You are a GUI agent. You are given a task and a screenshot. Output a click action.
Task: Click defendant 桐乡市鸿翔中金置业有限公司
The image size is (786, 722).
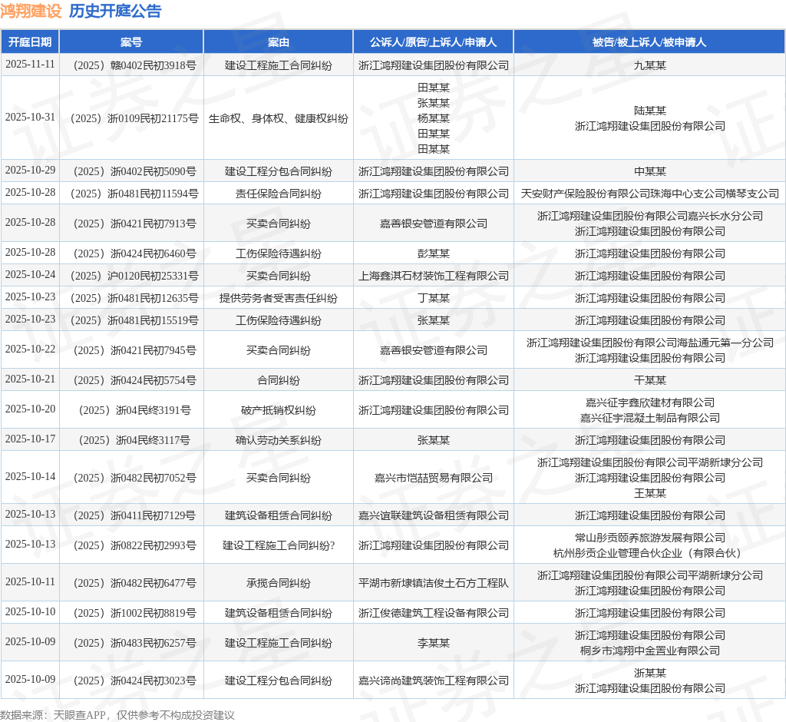(649, 651)
